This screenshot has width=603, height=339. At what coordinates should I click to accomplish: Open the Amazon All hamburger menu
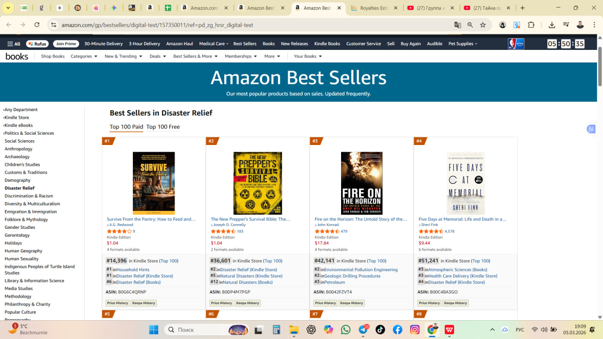(14, 44)
